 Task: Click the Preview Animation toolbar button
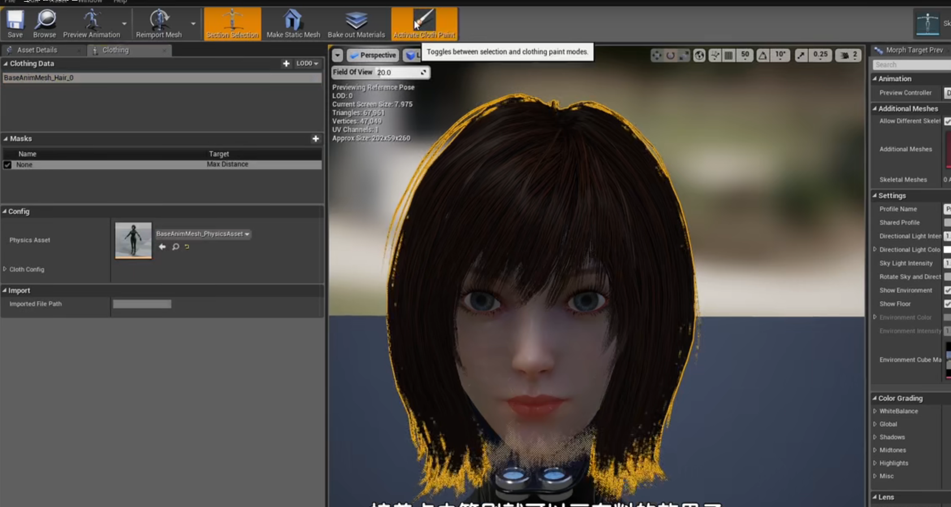[x=92, y=24]
